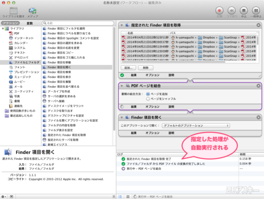Screen dimensions: 264x199
Task: Remove PDF ページを結合 action
Action: [x=258, y=86]
